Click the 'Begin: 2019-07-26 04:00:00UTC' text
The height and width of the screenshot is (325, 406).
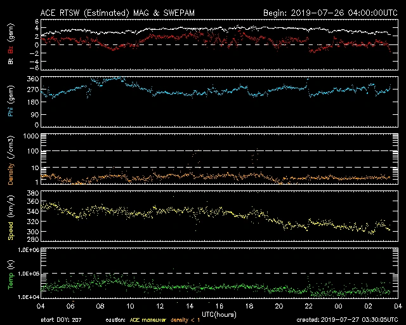[x=331, y=13]
